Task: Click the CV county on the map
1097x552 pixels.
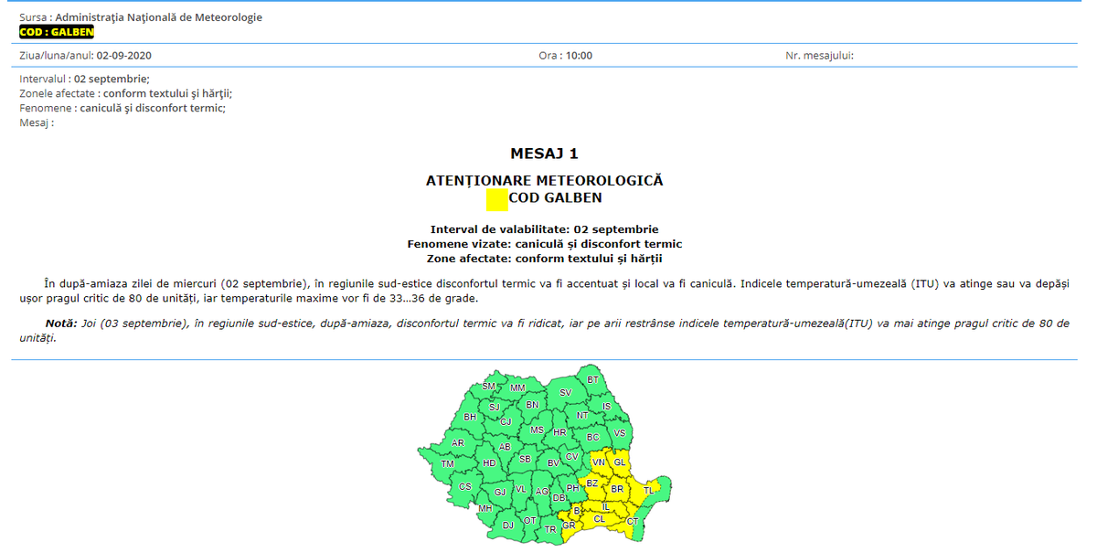Action: coord(571,457)
